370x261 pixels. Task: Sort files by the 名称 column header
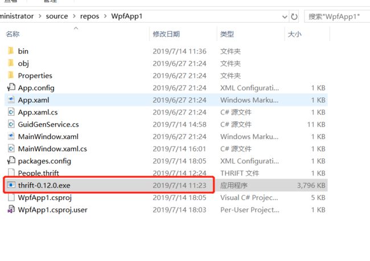tap(13, 34)
